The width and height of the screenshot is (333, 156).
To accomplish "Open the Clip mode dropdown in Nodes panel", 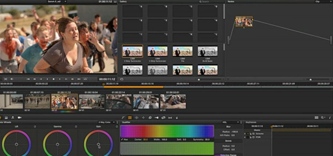I will pos(323,2).
